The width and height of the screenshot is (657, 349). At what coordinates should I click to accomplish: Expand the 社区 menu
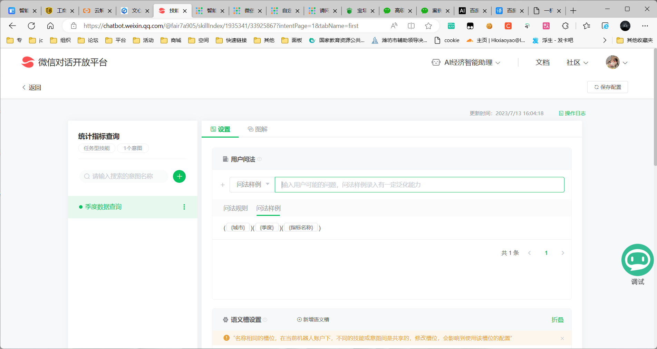pos(577,62)
